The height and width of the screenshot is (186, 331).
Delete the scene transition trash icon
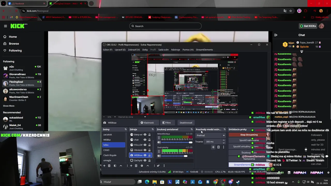pyautogui.click(x=219, y=147)
